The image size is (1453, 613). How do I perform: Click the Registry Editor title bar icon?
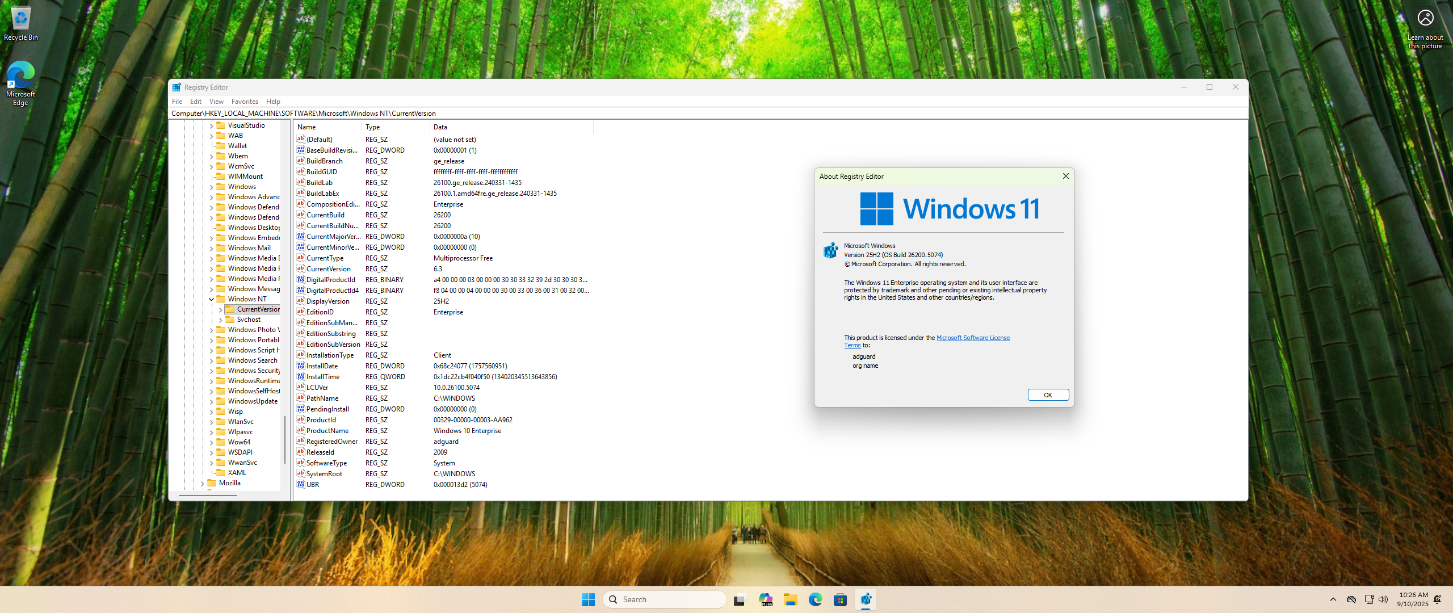point(177,87)
